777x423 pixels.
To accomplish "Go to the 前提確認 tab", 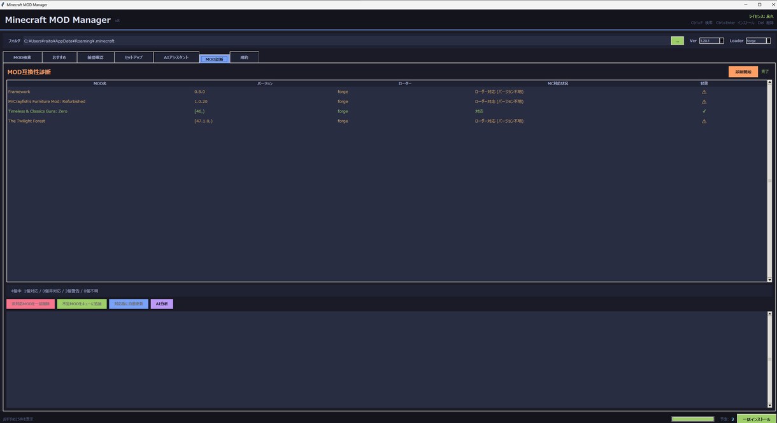I will pyautogui.click(x=96, y=57).
